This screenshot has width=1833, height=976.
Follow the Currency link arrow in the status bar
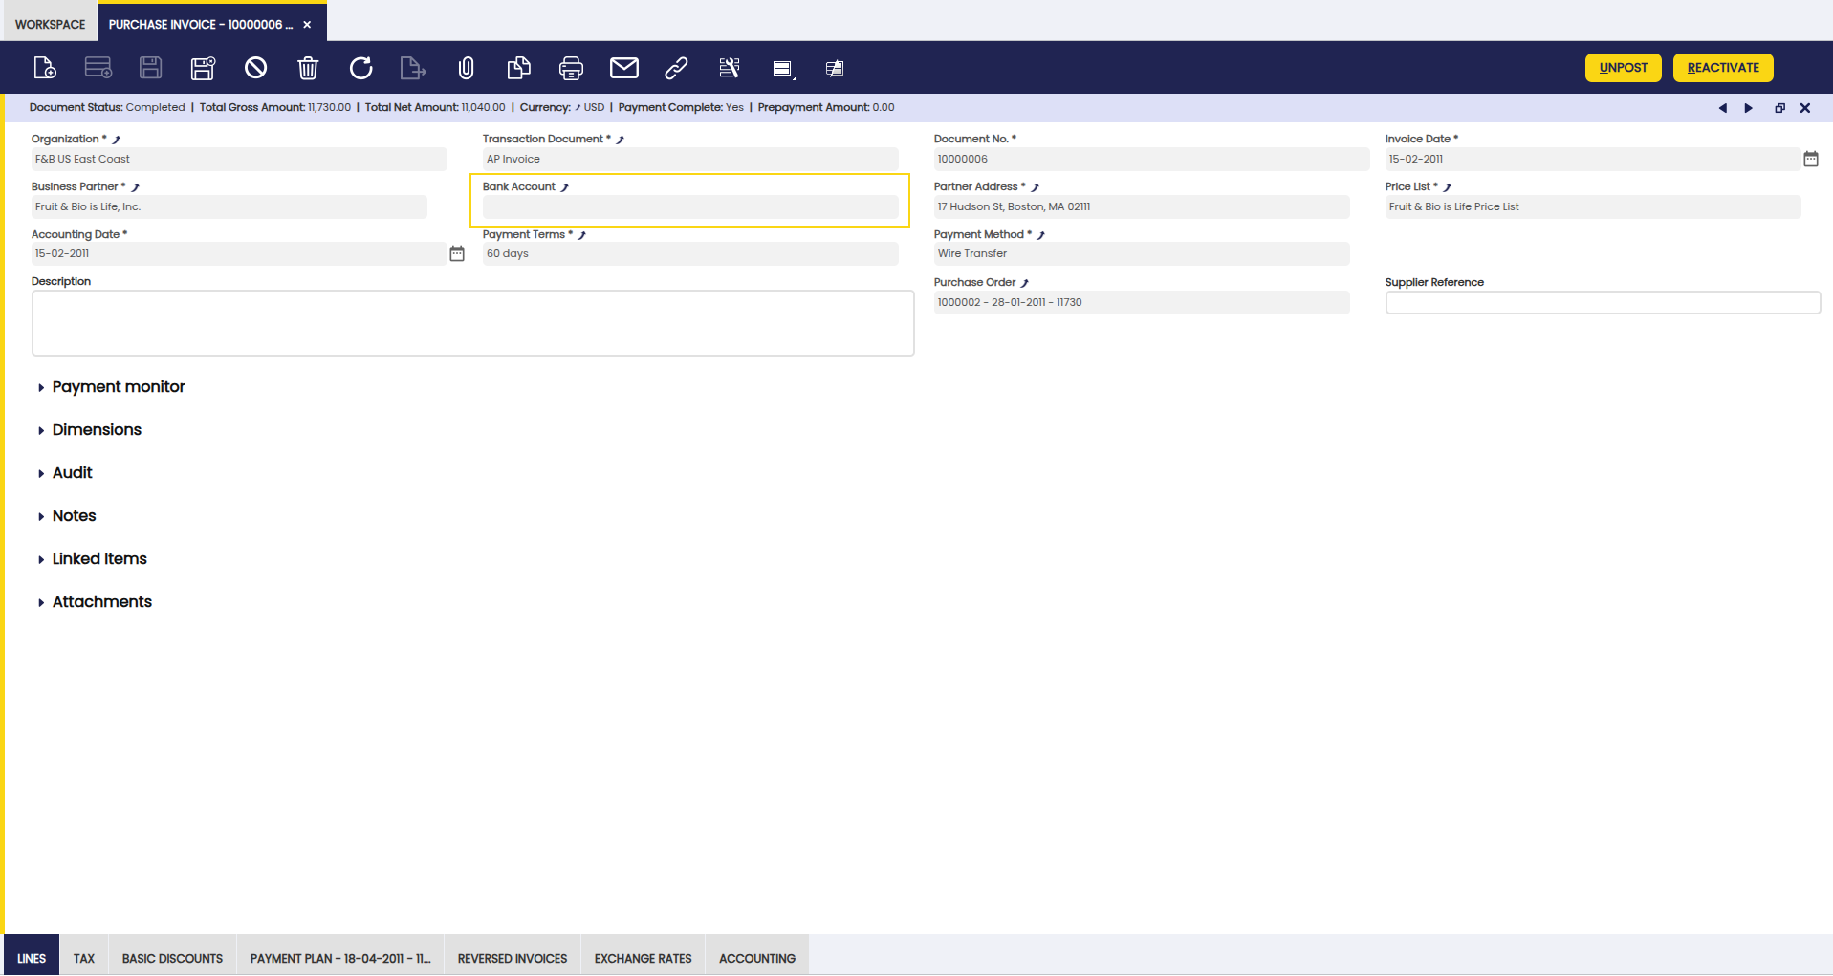[578, 108]
